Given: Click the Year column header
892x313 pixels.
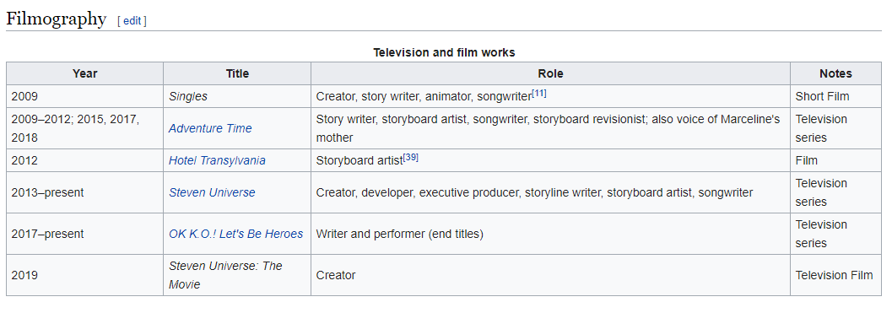Looking at the screenshot, I should (x=84, y=73).
